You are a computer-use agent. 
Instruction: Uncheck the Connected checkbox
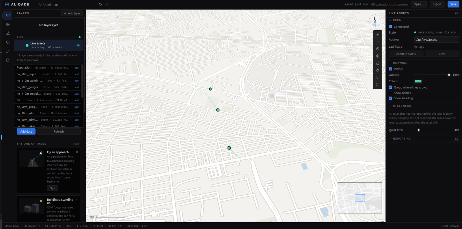(390, 27)
